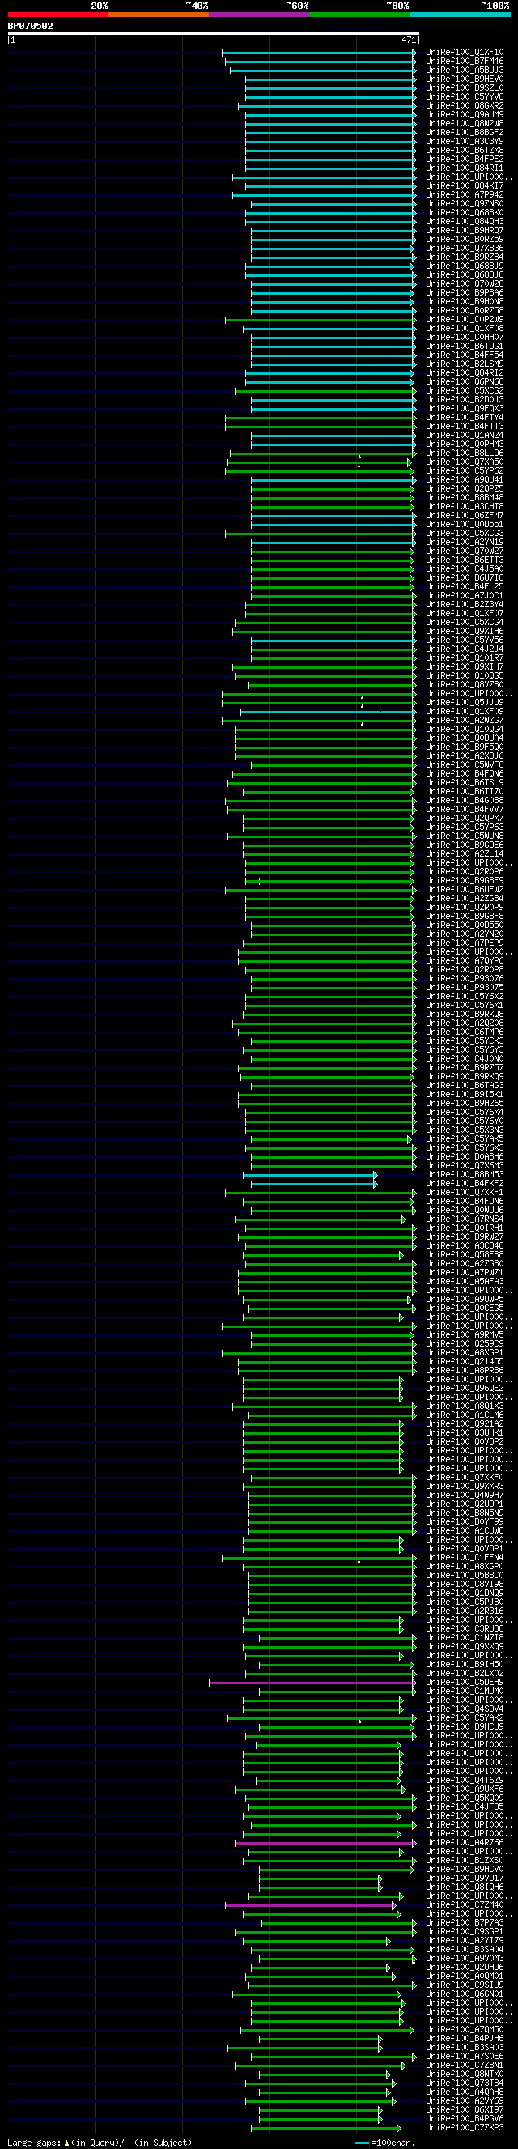Select label UniRef100_A7RNS4
The width and height of the screenshot is (518, 2149).
(x=465, y=1219)
